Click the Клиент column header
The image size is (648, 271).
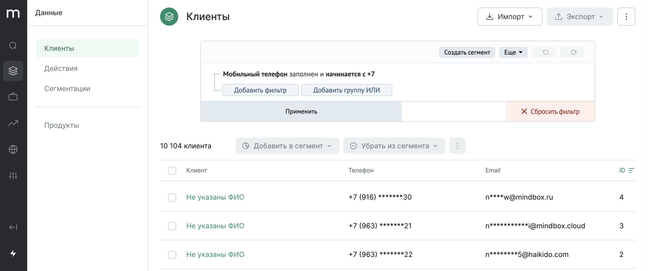pyautogui.click(x=197, y=170)
